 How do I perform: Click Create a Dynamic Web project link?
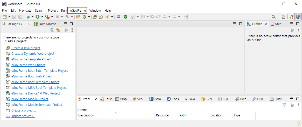coord(33,54)
